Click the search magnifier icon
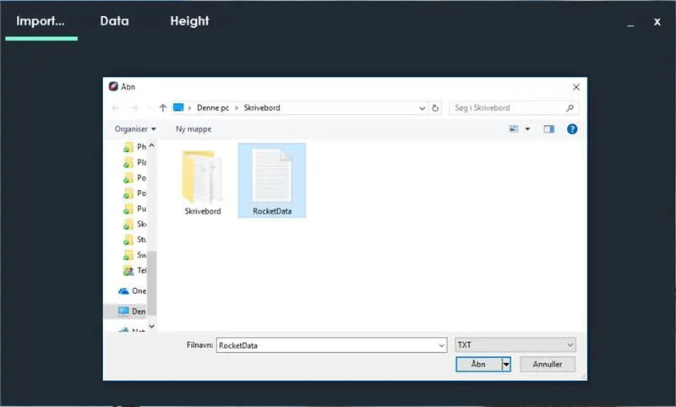 click(x=570, y=108)
